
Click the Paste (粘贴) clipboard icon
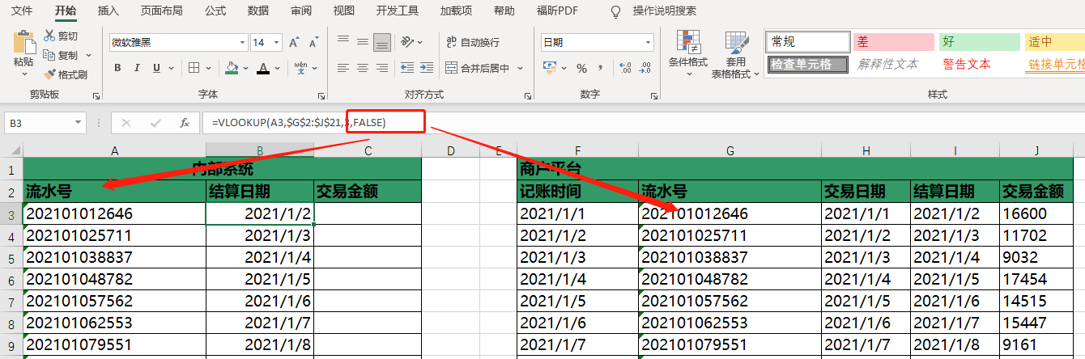pos(24,40)
